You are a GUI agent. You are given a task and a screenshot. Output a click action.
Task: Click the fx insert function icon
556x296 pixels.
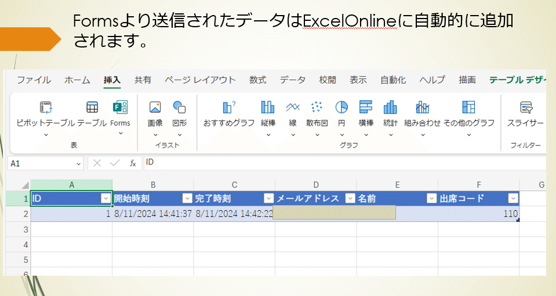[133, 163]
